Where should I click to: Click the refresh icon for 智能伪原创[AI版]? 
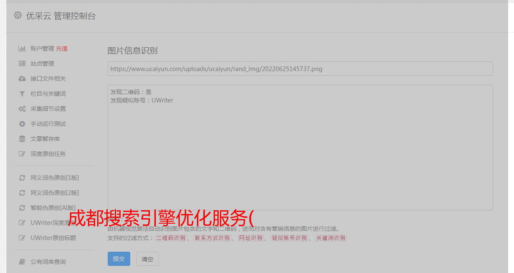pos(22,208)
